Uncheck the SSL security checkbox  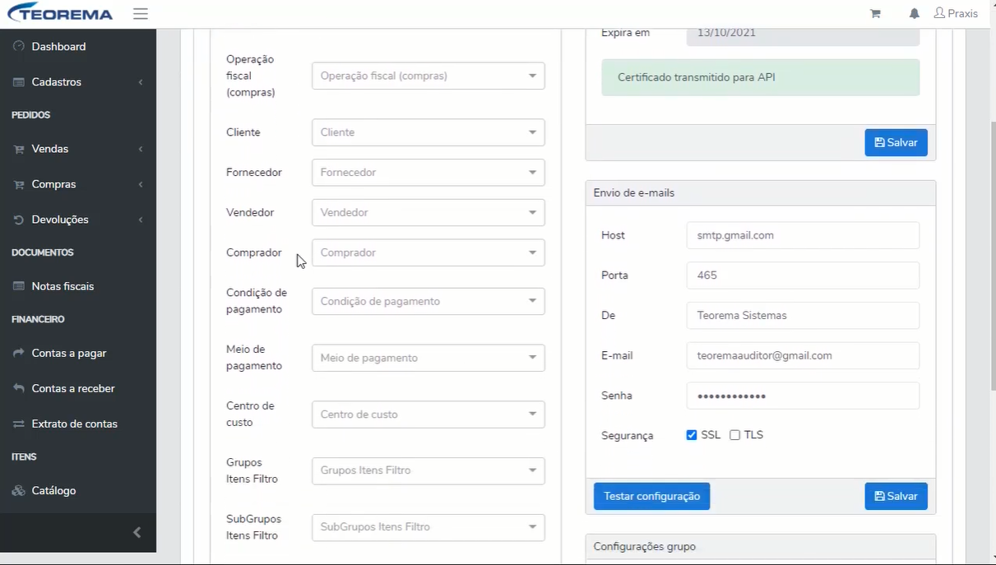click(692, 435)
